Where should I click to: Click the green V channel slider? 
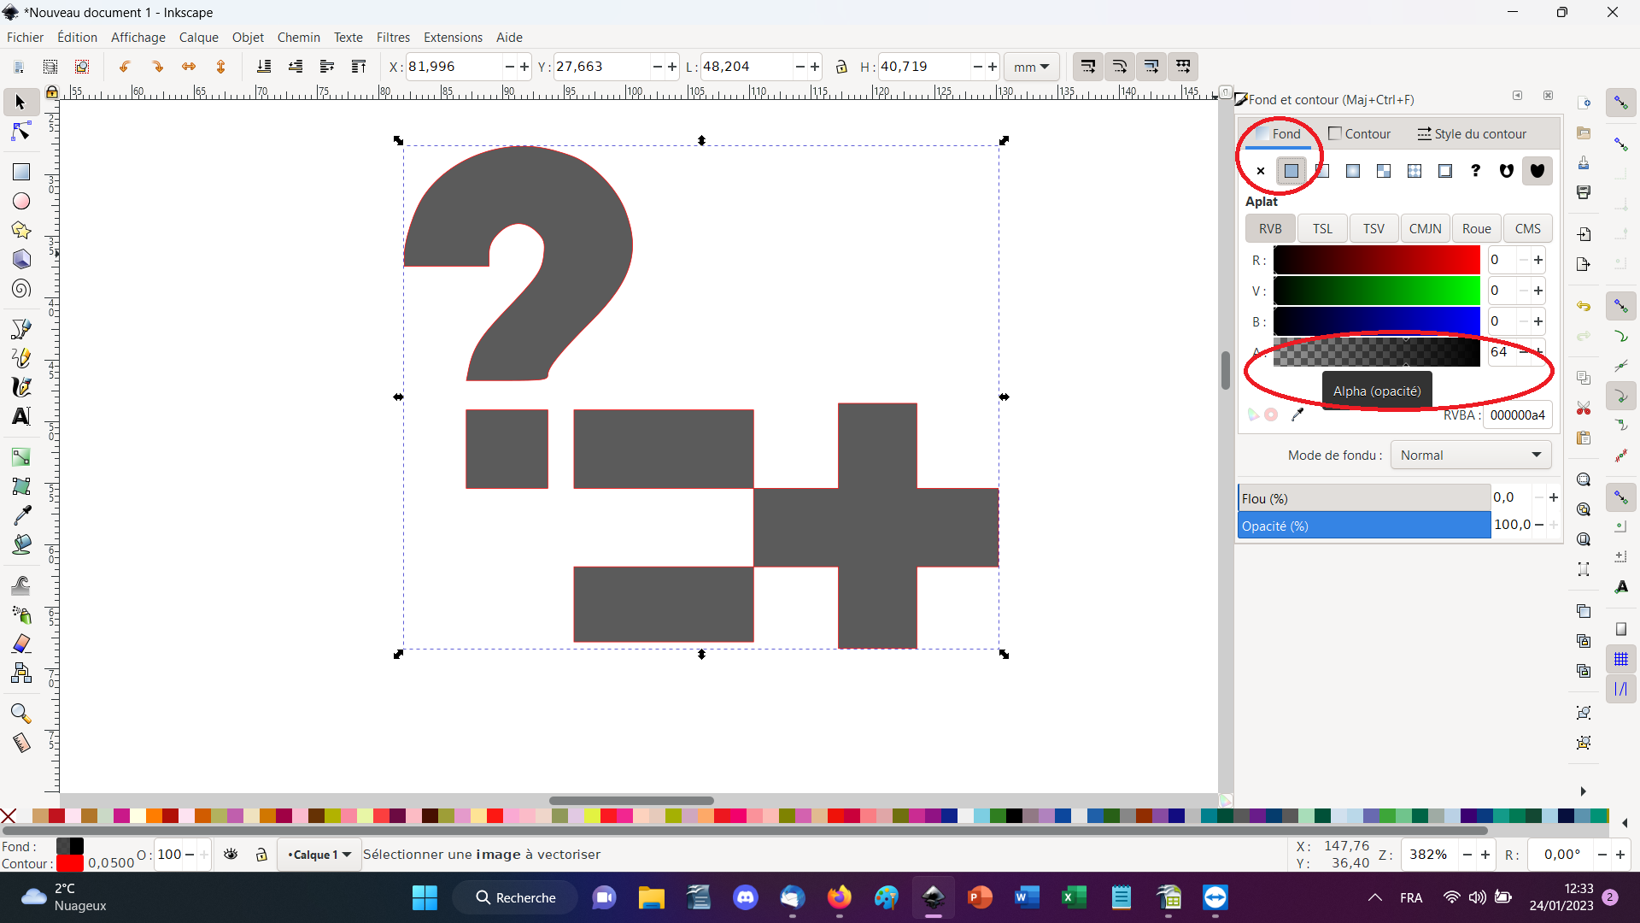point(1376,291)
